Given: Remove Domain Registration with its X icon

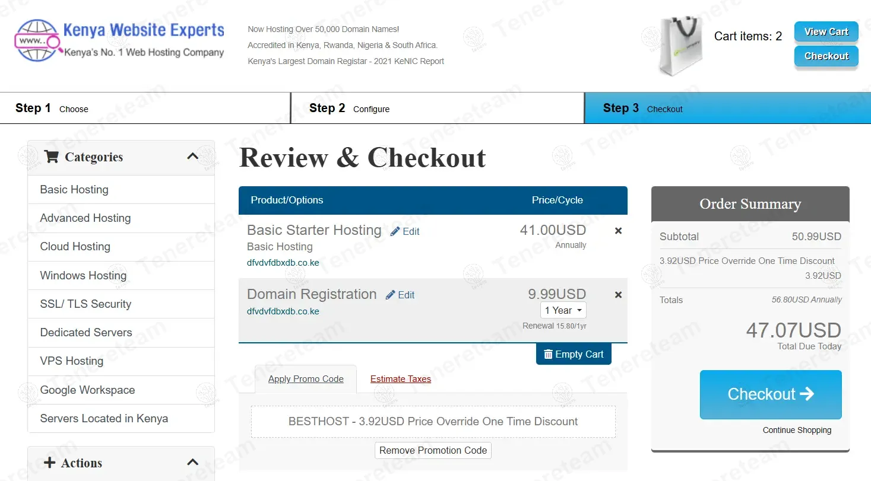Looking at the screenshot, I should 618,295.
